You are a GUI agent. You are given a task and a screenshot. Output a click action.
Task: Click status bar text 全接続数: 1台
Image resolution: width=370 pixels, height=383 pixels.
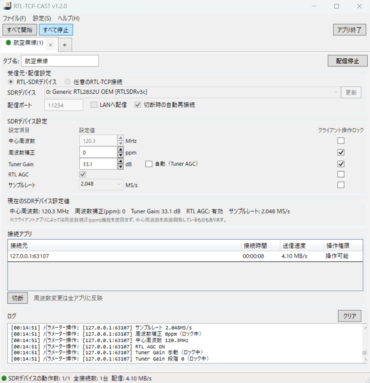pyautogui.click(x=91, y=378)
